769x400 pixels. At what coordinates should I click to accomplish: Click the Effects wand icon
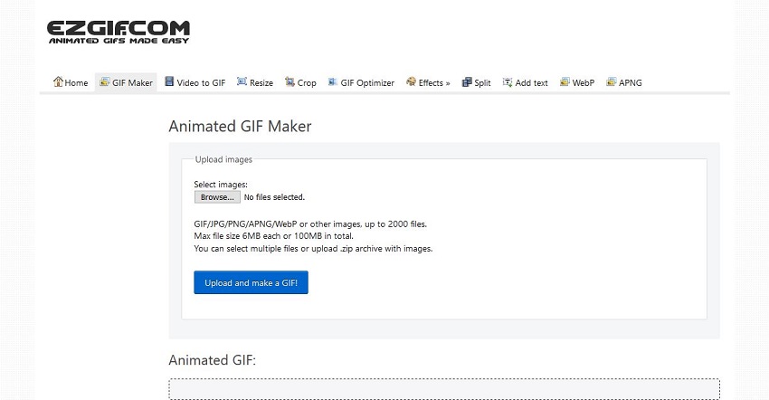pos(411,82)
